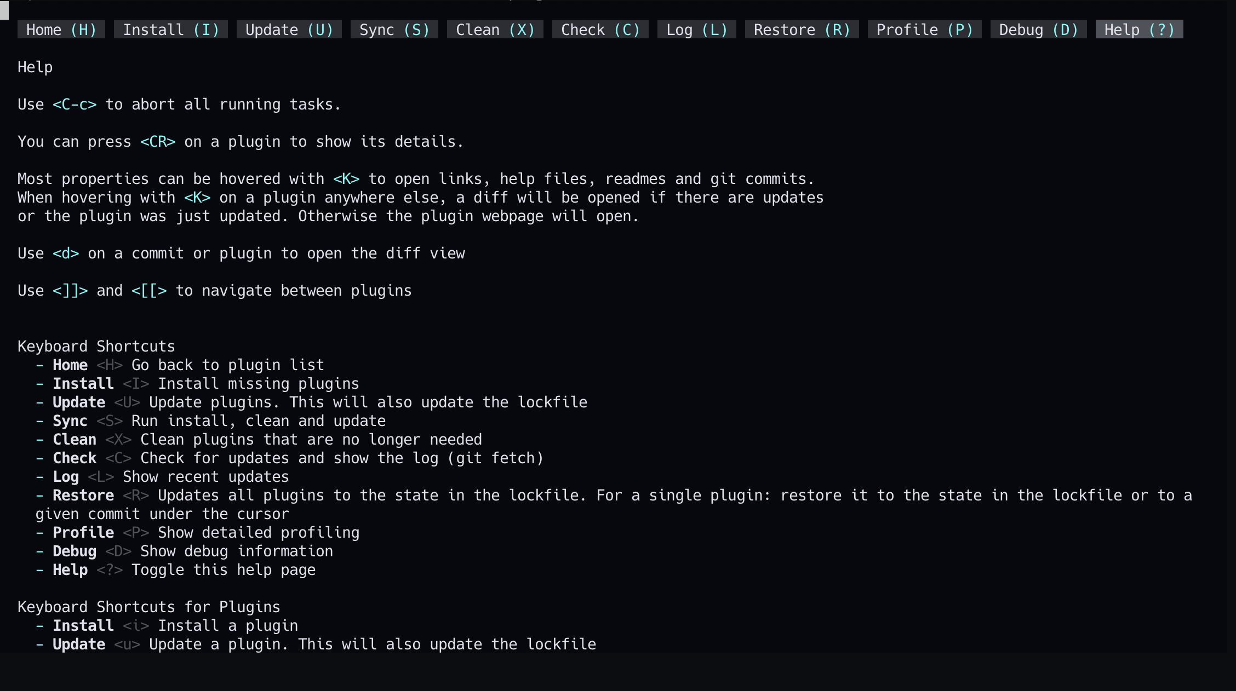Click the Profile shortcut list entry
Viewport: 1236px width, 691px height.
coord(83,533)
